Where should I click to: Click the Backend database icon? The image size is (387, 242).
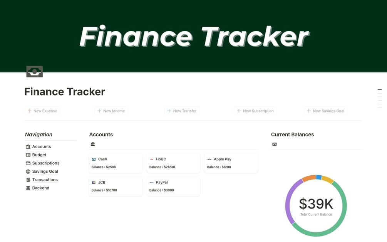(x=28, y=188)
